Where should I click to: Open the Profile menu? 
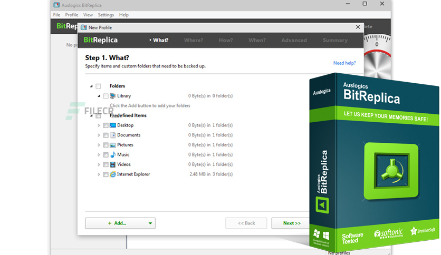(71, 15)
